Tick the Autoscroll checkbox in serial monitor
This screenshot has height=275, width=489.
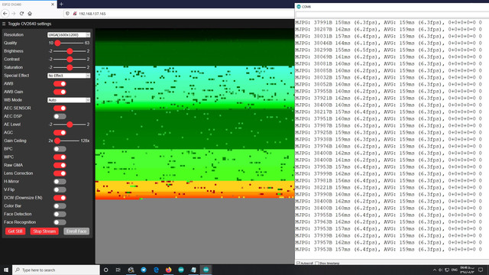pos(298,263)
